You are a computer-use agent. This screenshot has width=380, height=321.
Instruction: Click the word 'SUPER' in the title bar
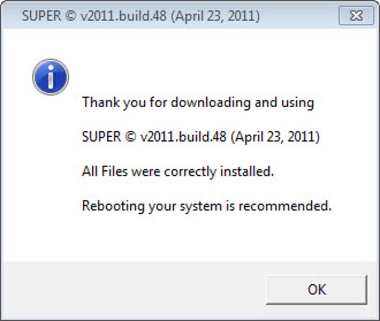41,16
